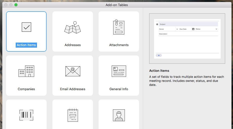Click the barcode scanner add-on icon
The image size is (233, 129).
click(x=26, y=115)
